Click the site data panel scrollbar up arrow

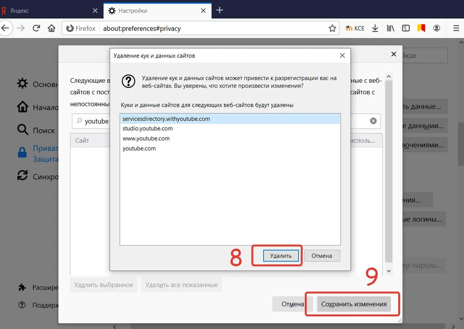(x=389, y=76)
